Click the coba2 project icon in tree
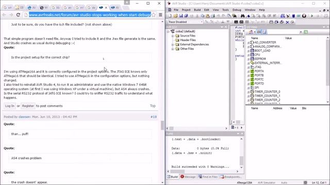 pyautogui.click(x=173, y=31)
